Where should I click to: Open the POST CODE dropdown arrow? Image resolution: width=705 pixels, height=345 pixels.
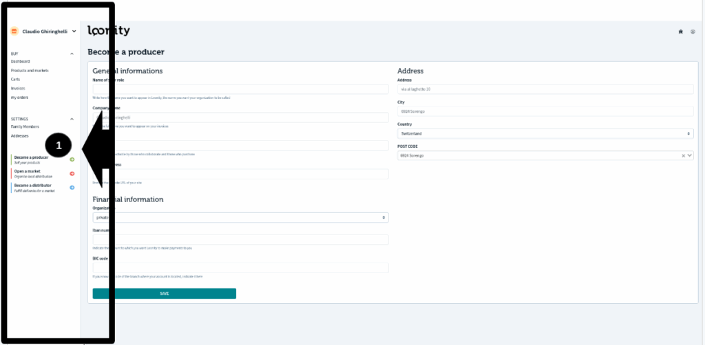pyautogui.click(x=690, y=156)
